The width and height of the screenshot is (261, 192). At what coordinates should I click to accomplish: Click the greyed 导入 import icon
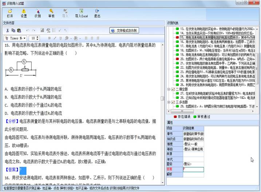point(65,13)
